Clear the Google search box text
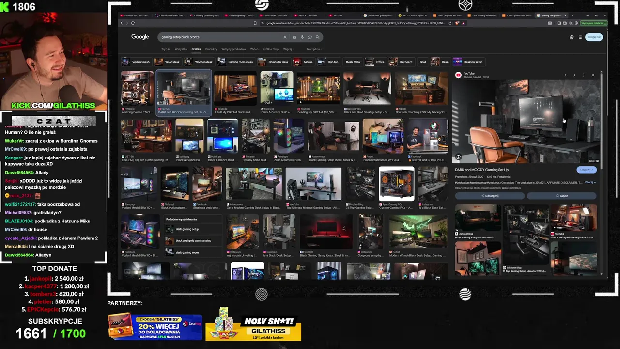Image resolution: width=620 pixels, height=349 pixels. coord(285,37)
